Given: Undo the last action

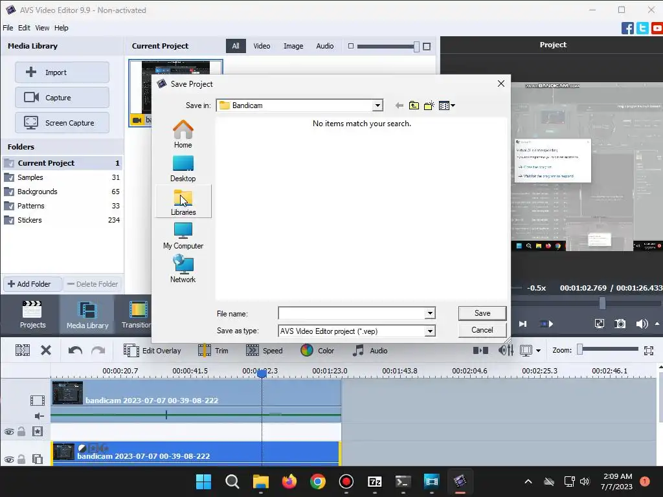Looking at the screenshot, I should 75,350.
